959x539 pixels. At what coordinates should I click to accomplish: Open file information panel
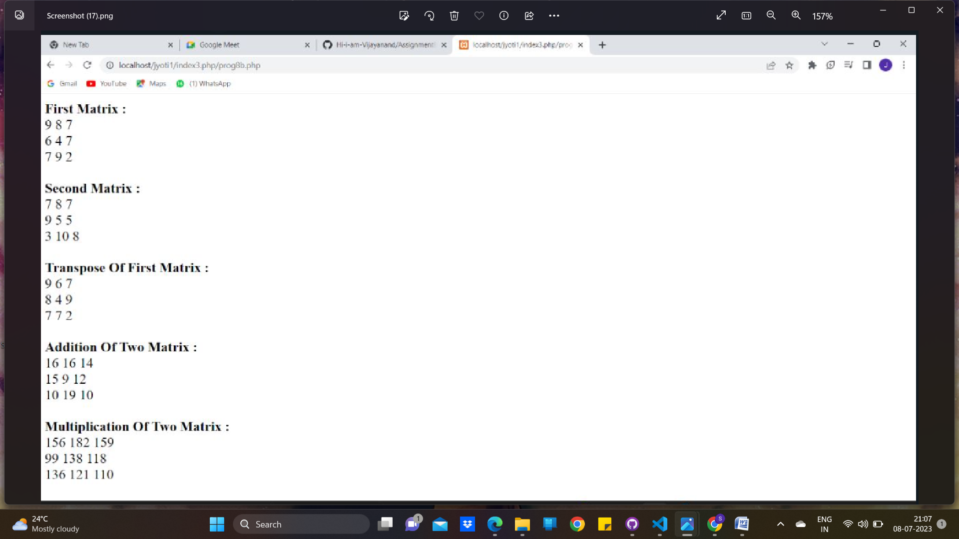tap(503, 15)
